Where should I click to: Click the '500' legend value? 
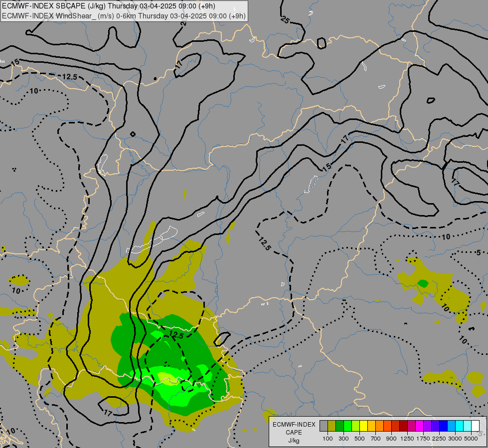click(x=359, y=439)
